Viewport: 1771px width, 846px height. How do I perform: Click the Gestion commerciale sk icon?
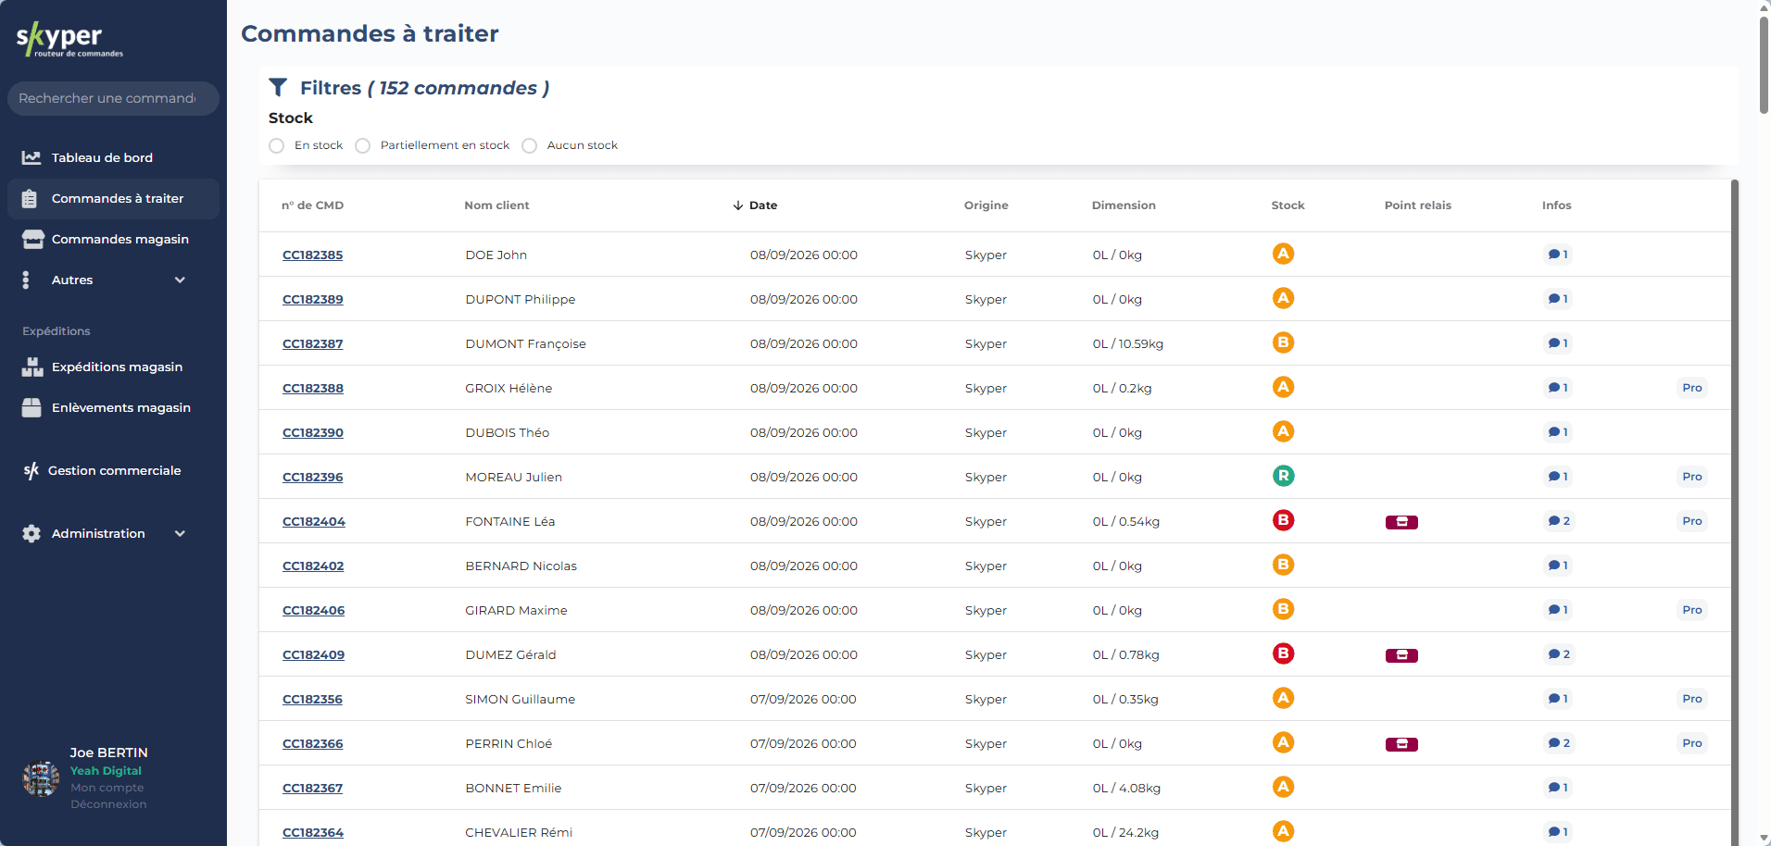(x=31, y=470)
